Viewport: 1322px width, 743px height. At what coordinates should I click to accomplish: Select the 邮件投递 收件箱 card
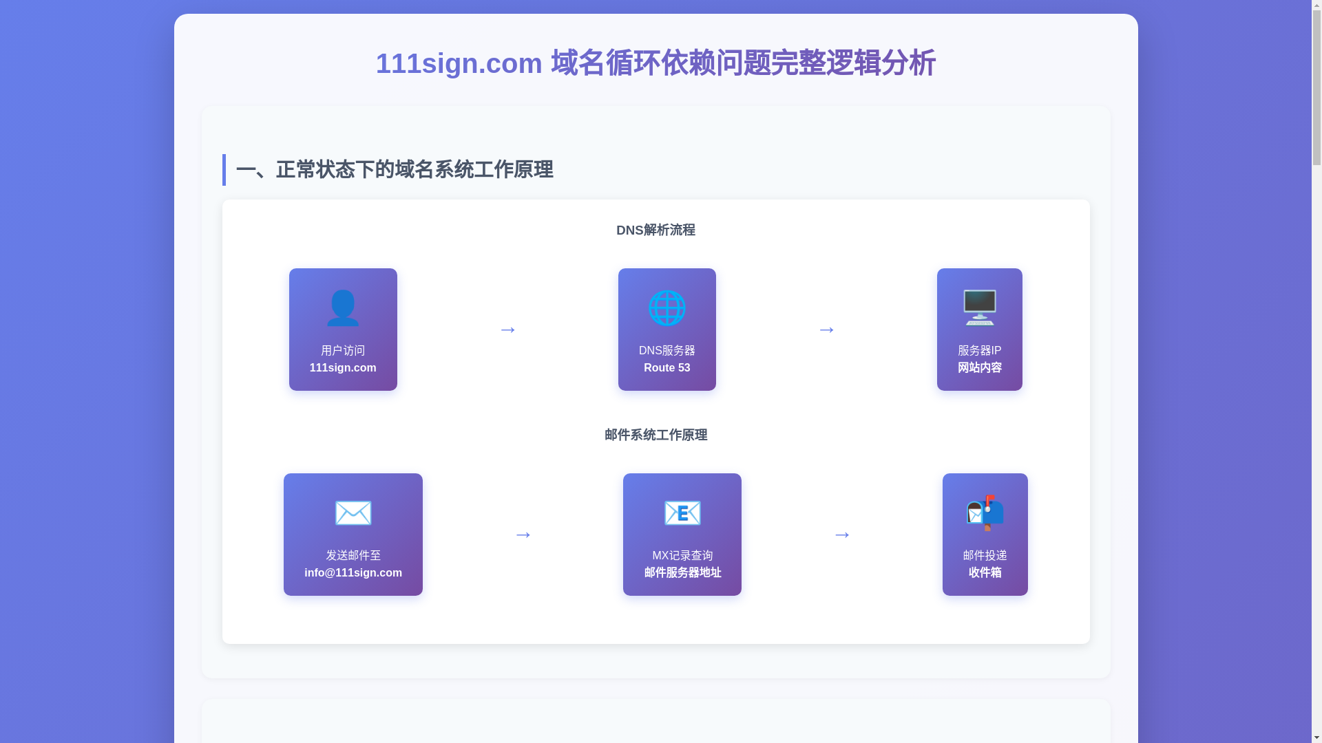point(985,535)
